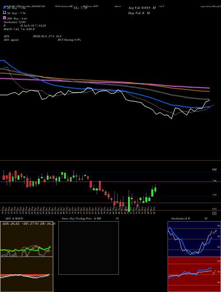Click the 6.63 price axis label
The image size is (221, 292).
click(214, 209)
